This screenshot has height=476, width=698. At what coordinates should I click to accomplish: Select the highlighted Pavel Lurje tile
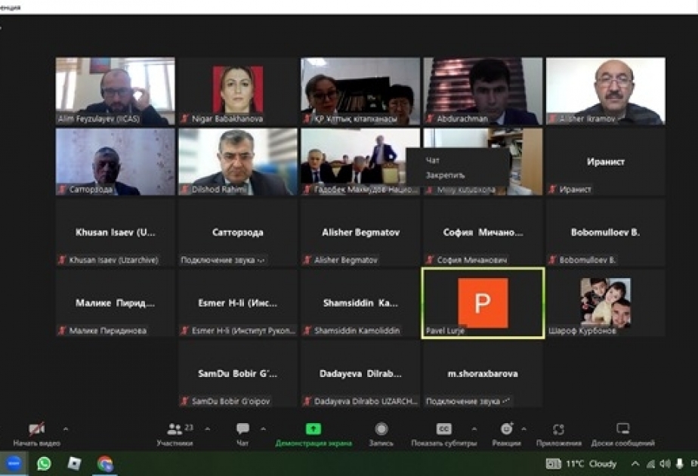click(x=483, y=303)
